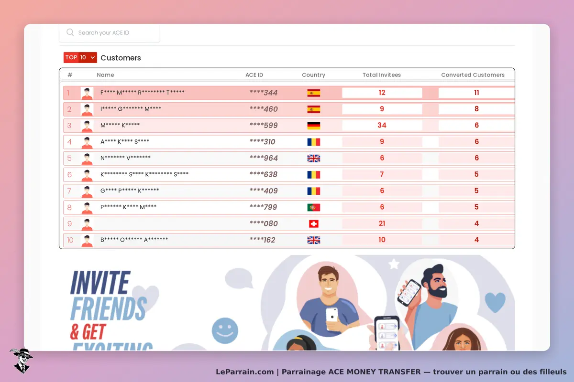Select name M***** K*****
This screenshot has width=574, height=382.
point(120,125)
